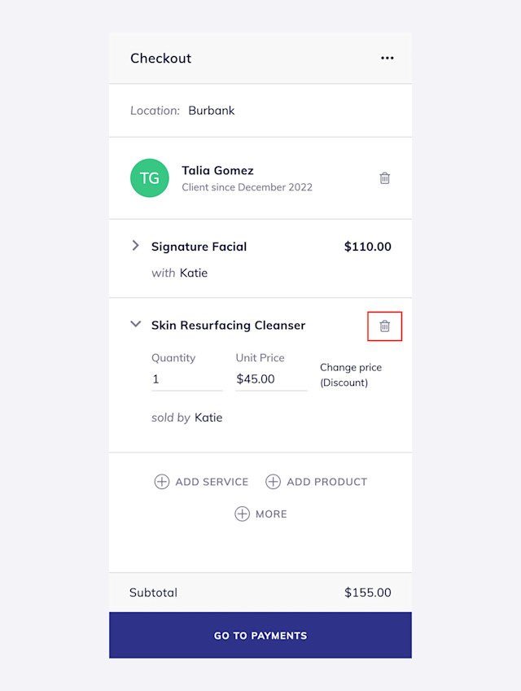Go to payments
This screenshot has height=691, width=521.
click(x=260, y=635)
